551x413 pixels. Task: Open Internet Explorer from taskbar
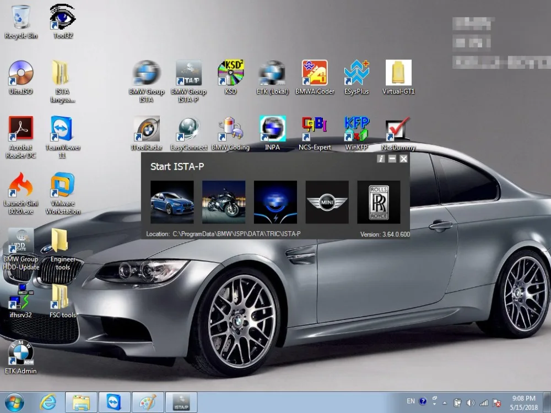47,402
